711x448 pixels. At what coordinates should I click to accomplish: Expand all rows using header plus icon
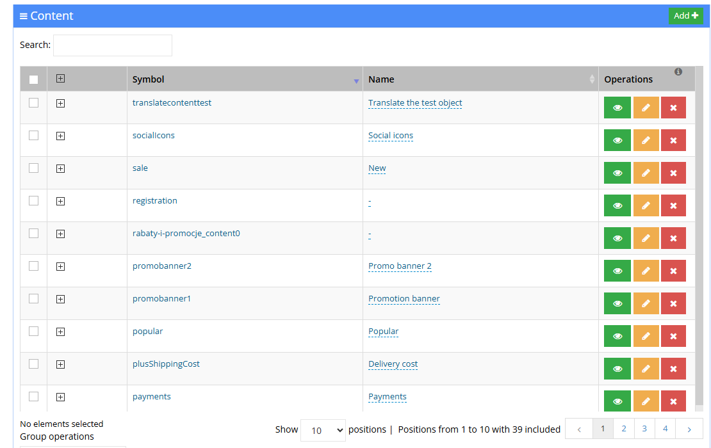point(60,78)
